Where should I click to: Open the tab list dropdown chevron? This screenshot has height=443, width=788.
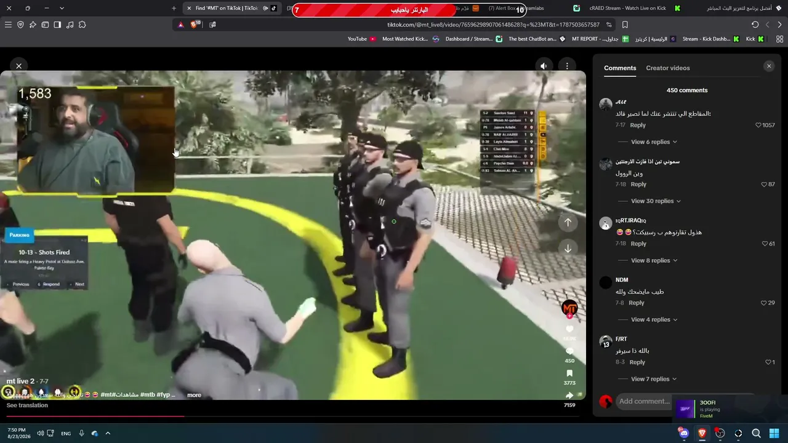point(62,8)
